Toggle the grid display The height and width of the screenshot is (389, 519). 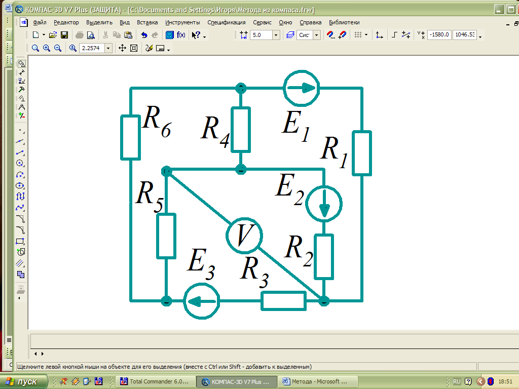pos(358,35)
